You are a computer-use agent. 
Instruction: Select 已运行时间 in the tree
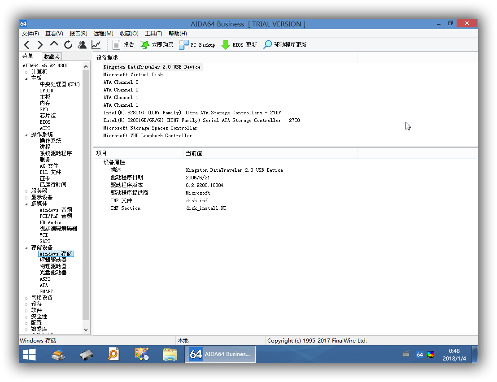pos(53,185)
